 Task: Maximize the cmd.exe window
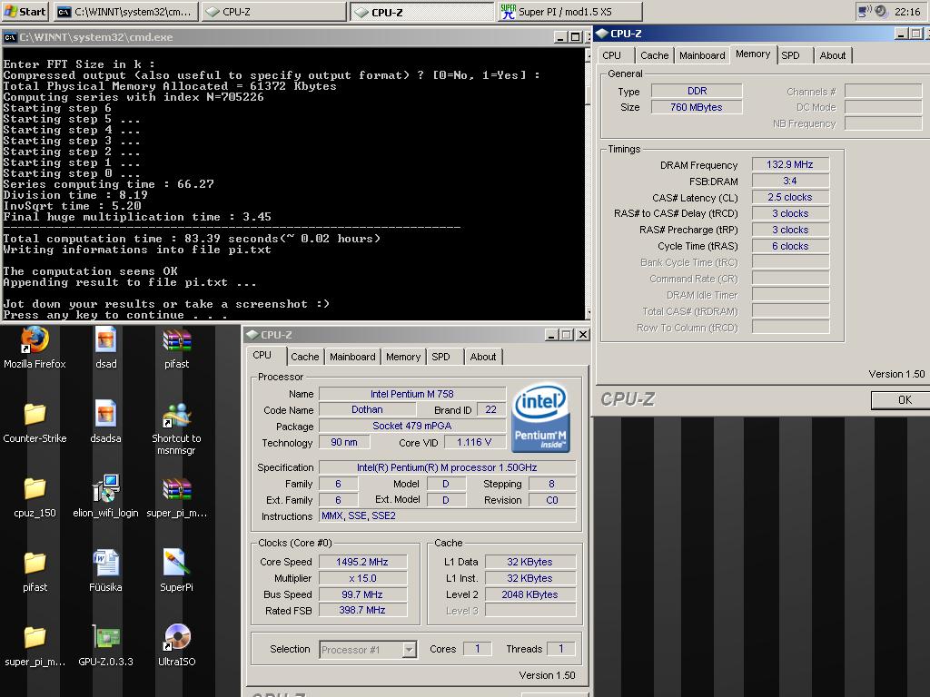click(x=575, y=36)
